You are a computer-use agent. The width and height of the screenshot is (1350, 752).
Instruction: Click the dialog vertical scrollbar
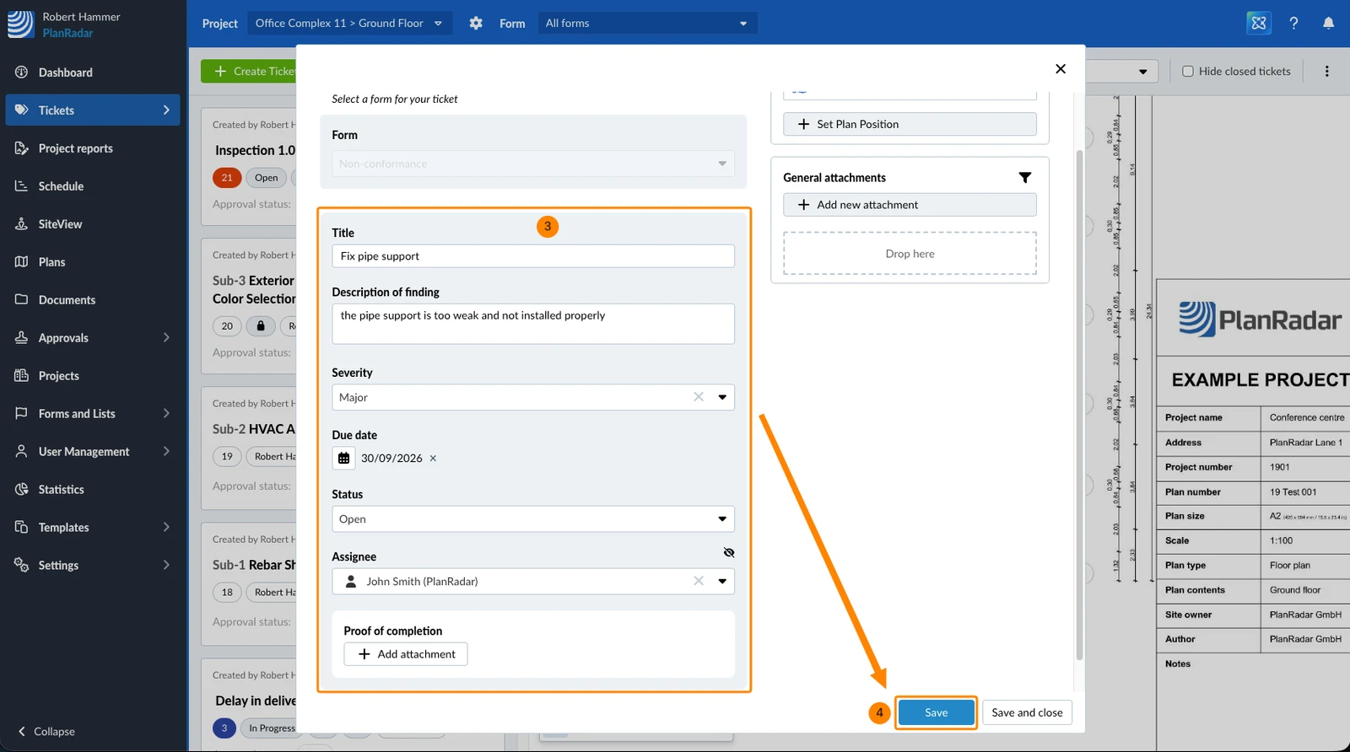pos(1079,405)
